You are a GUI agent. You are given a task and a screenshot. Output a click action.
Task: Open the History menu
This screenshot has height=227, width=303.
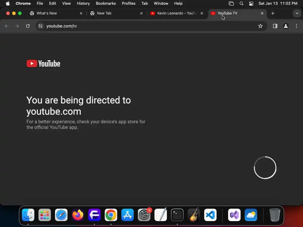(x=83, y=3)
